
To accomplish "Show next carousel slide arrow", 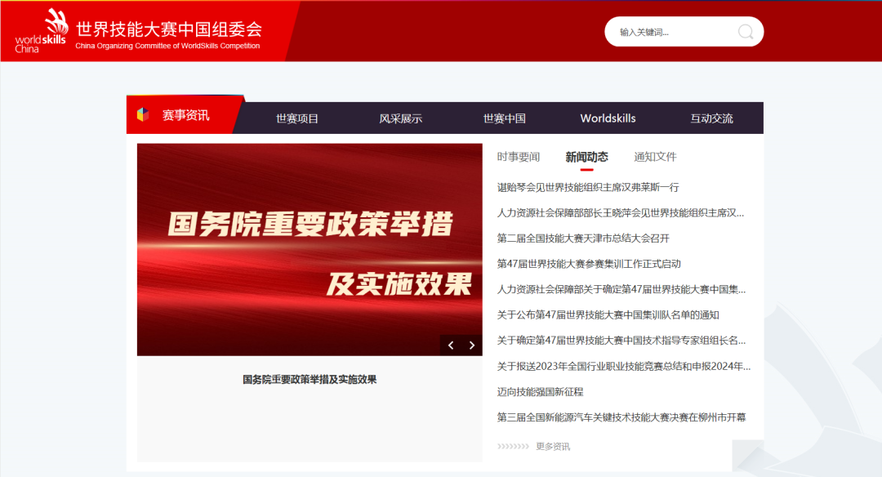I will [x=471, y=345].
